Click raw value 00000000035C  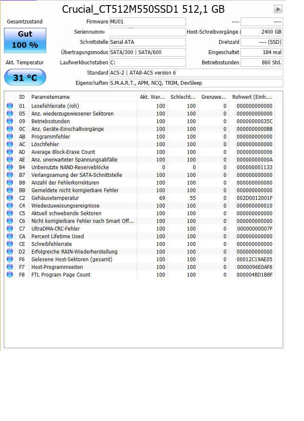[254, 121]
